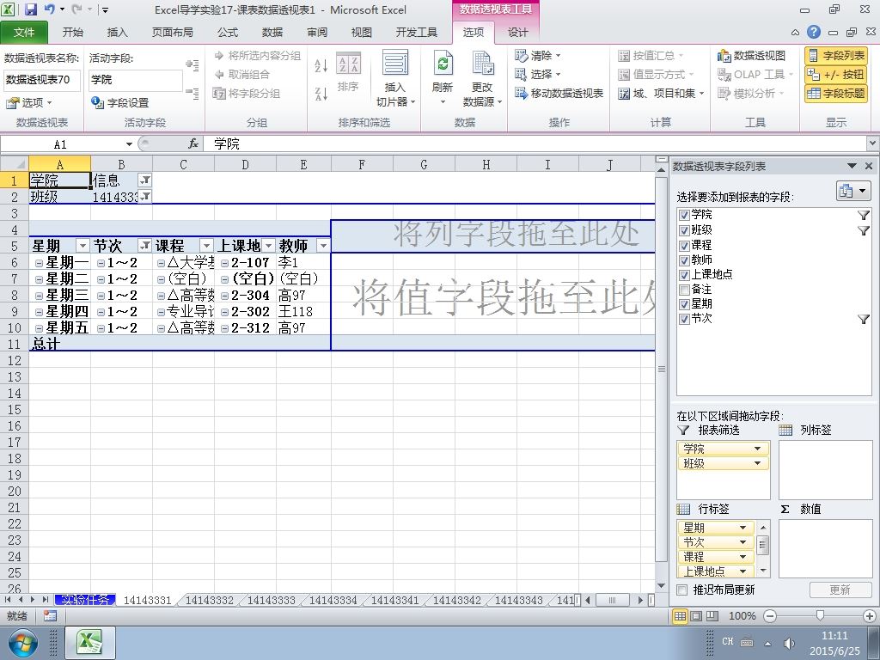Uncheck the 星期 field checkbox
880x660 pixels.
tap(684, 304)
